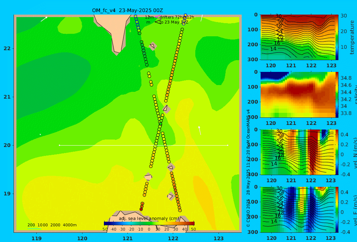The height and width of the screenshot is (242, 357).
Task: Click the longitude label 123 on the main map
Action: 219,238
